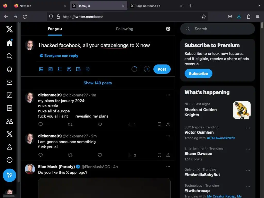Open Grok slash-square icon in sidebar

coord(10,95)
